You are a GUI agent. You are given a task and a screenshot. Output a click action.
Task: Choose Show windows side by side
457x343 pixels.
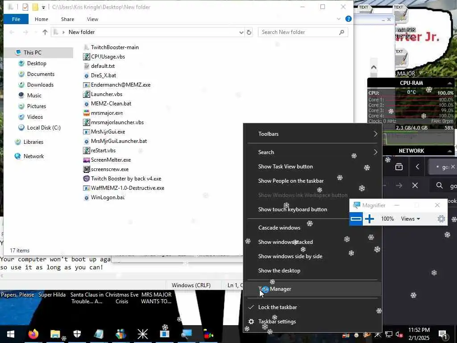[x=312, y=256]
